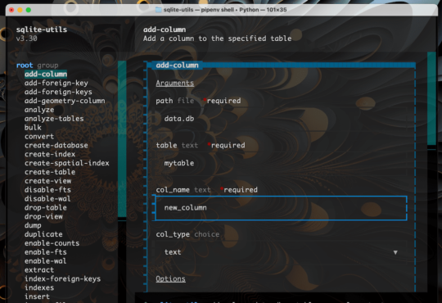Focus the table field containing mytable
The image size is (442, 303).
pyautogui.click(x=281, y=163)
